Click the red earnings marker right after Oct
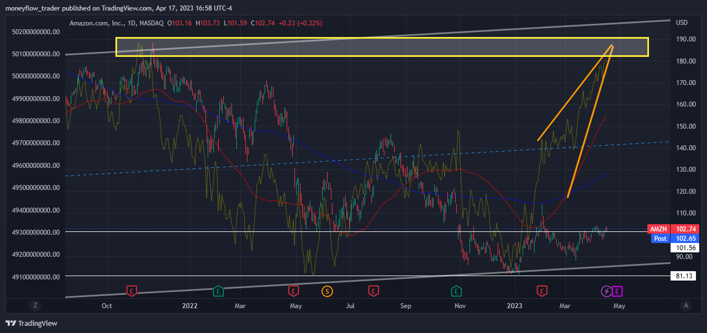The height and width of the screenshot is (333, 707). coord(131,290)
